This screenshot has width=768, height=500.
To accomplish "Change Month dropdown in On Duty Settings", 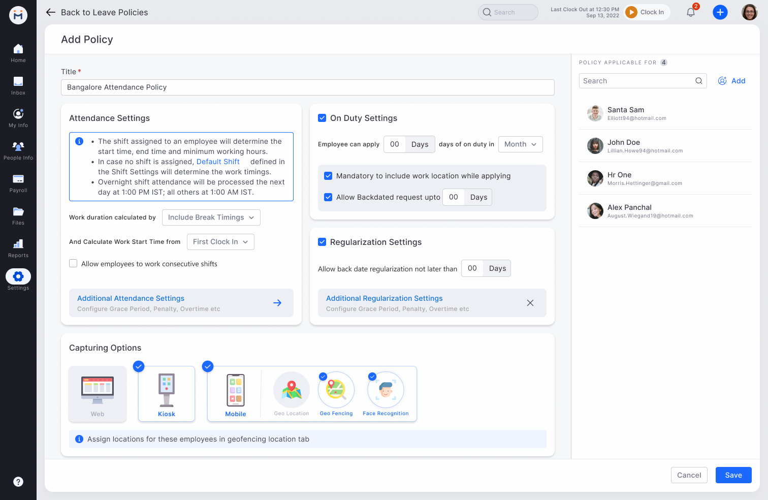I will [x=520, y=144].
